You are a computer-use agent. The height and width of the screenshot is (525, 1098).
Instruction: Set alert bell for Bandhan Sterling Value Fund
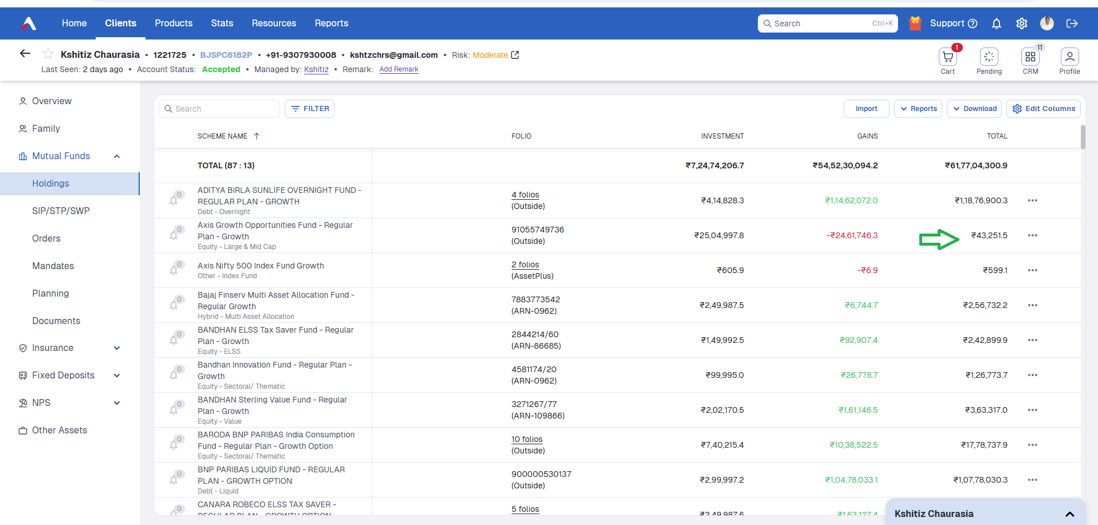174,409
